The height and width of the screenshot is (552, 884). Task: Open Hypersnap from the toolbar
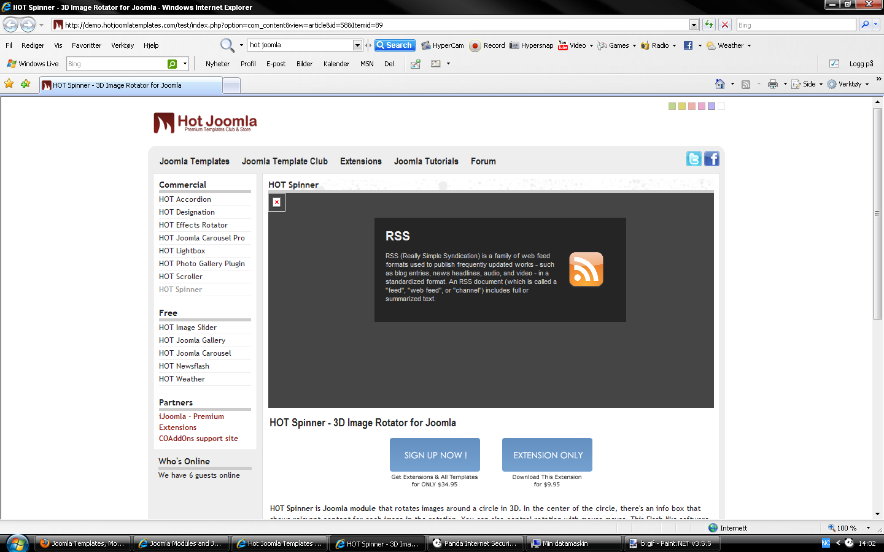pyautogui.click(x=532, y=45)
